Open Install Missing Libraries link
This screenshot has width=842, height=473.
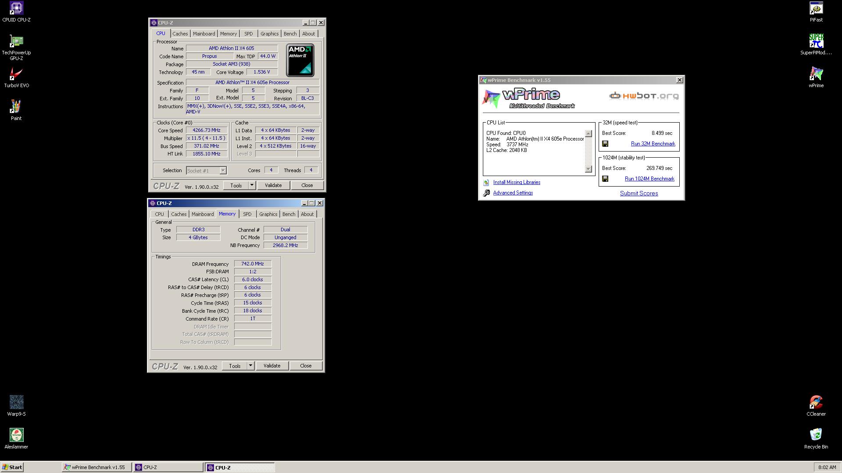(517, 182)
